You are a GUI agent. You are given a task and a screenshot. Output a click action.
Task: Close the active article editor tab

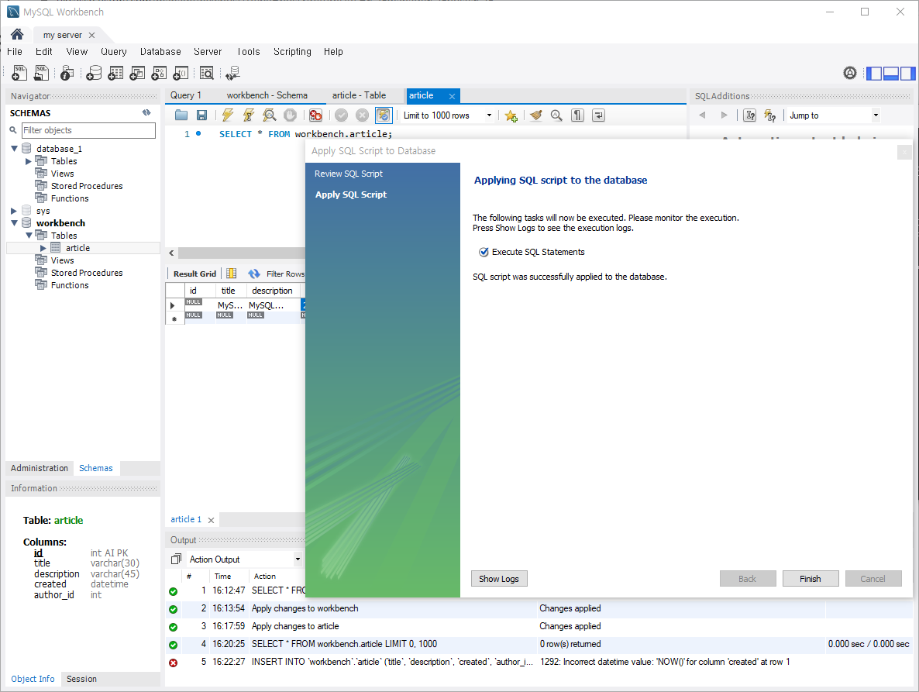(x=452, y=96)
